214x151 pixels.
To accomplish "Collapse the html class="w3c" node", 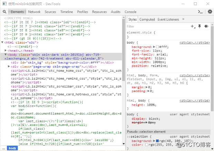I will tap(2, 42).
